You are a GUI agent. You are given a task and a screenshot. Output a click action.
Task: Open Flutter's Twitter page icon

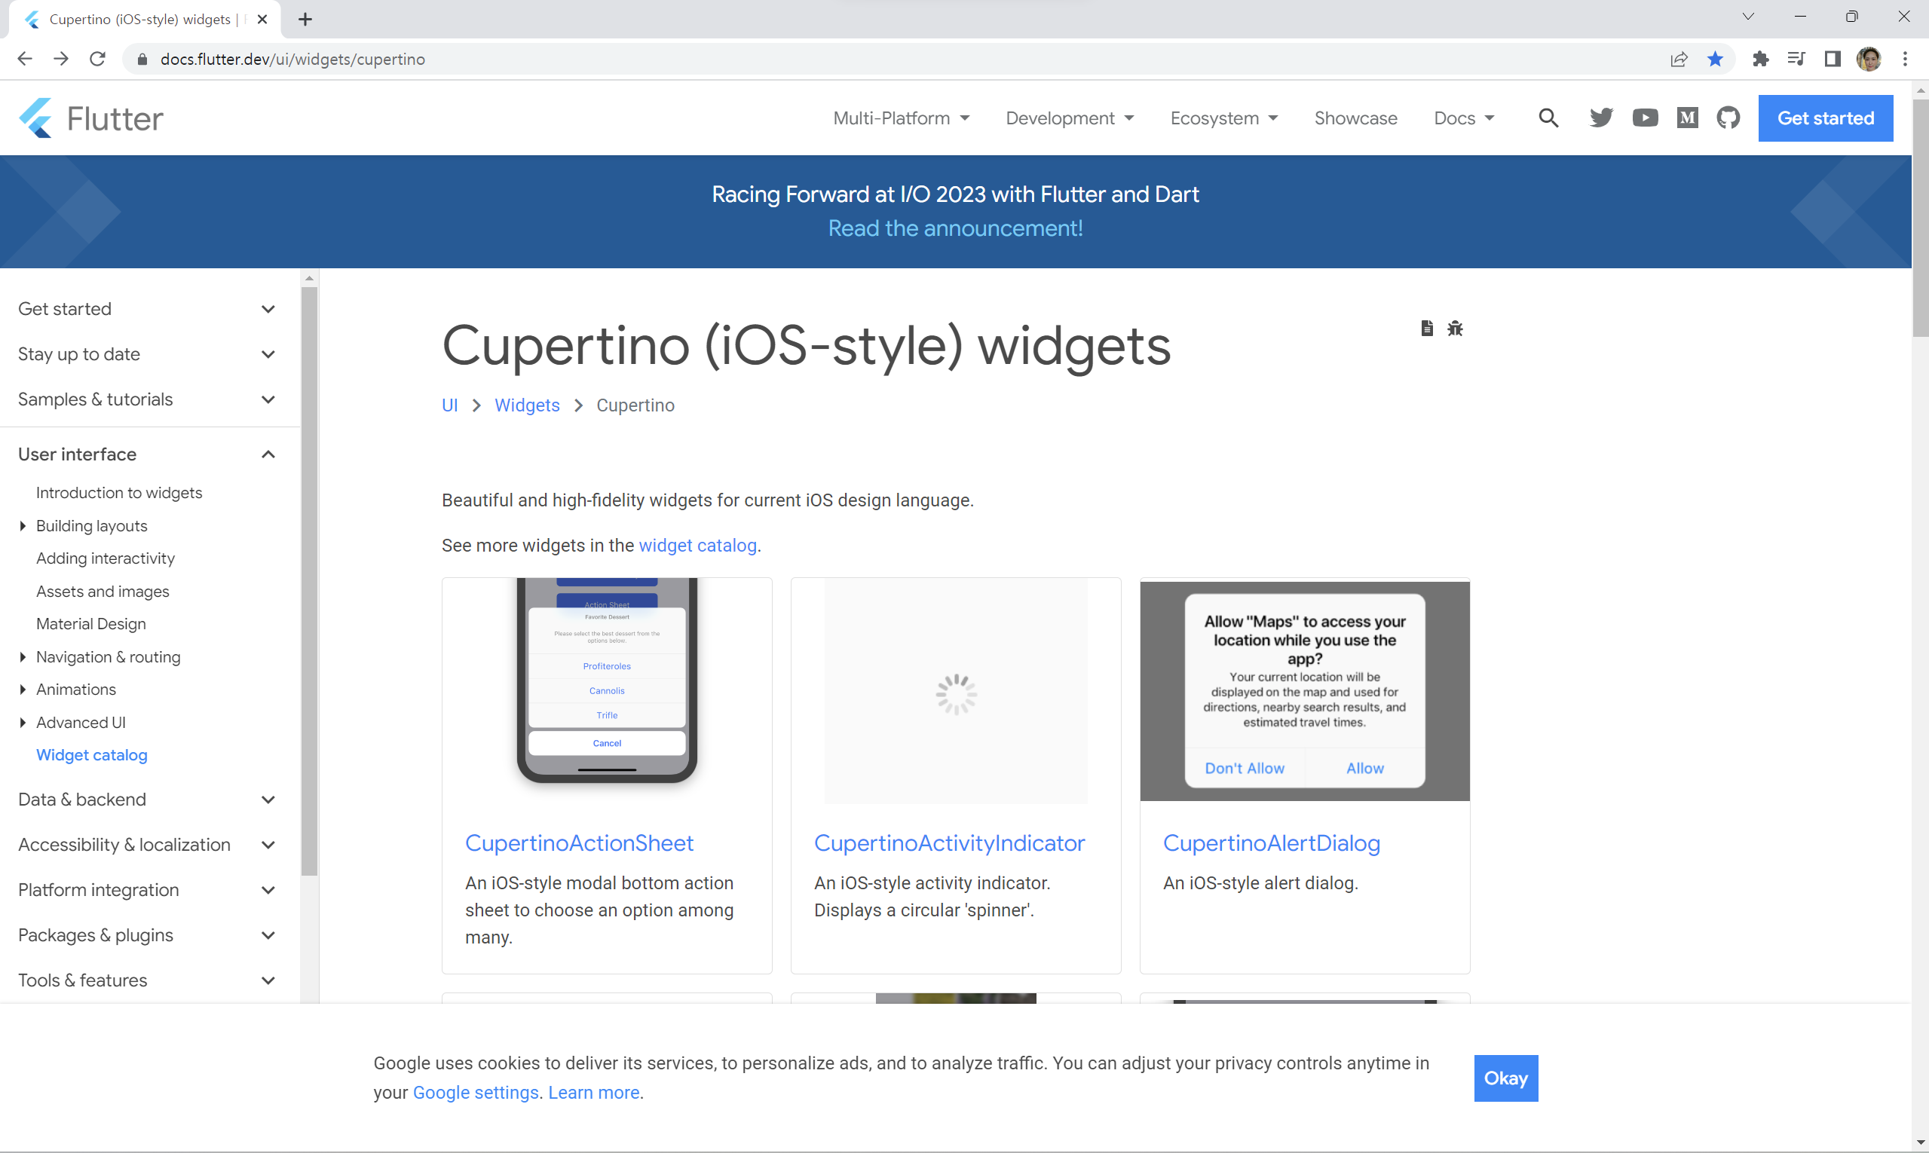[x=1601, y=118]
